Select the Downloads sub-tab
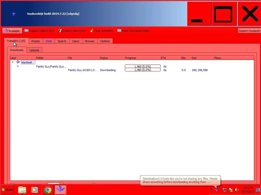This screenshot has width=261, height=195. [17, 50]
